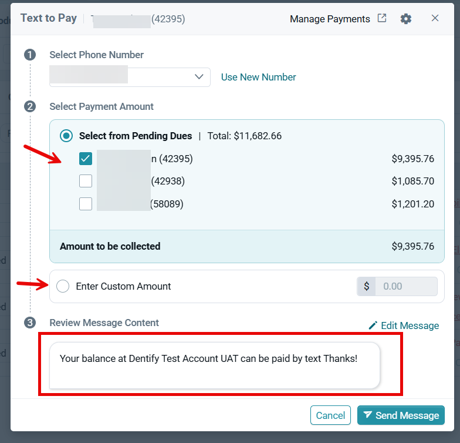Click the Cancel button
Screen dimensions: 460x443
[x=330, y=415]
